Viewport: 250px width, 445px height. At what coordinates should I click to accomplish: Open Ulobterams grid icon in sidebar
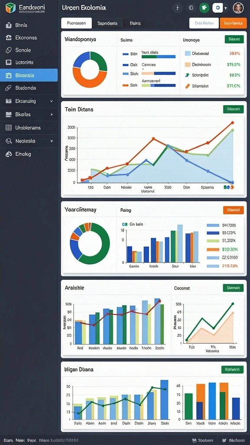[9, 128]
